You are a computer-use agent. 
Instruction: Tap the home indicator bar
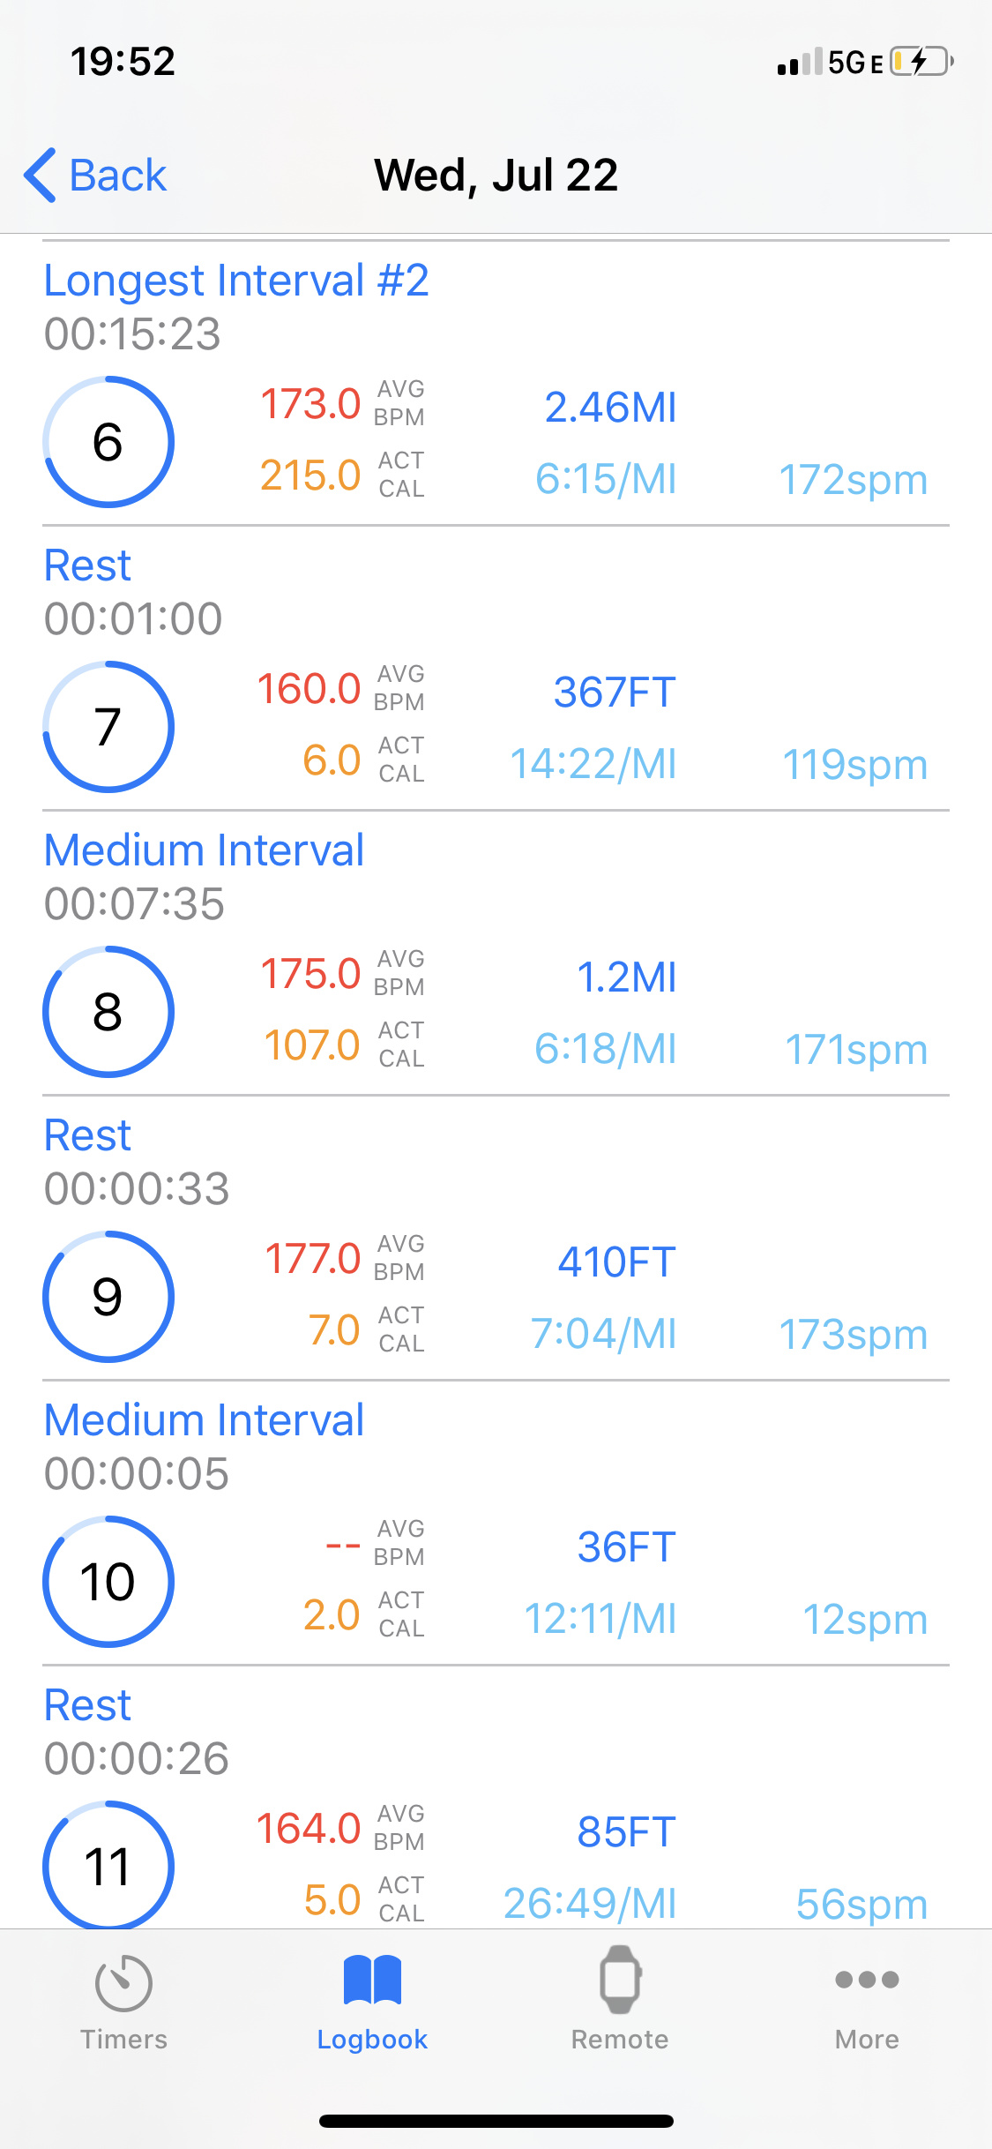coord(496,2121)
